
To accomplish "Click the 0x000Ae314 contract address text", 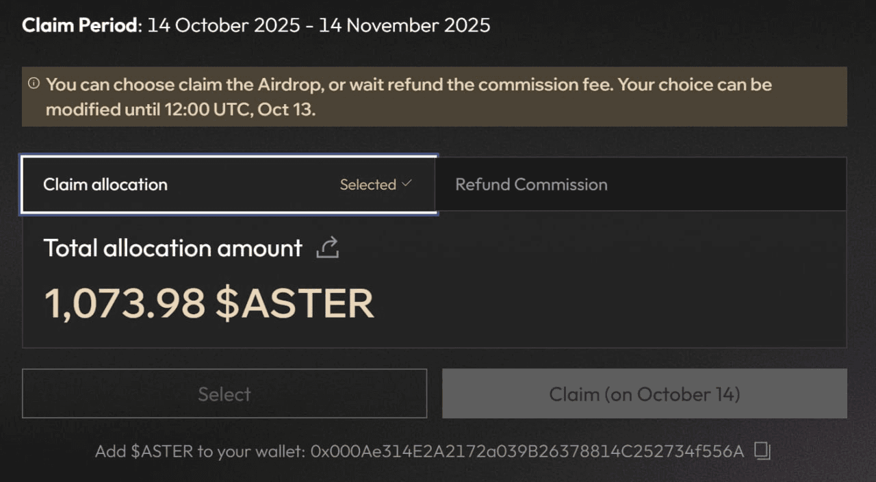I will pos(527,452).
